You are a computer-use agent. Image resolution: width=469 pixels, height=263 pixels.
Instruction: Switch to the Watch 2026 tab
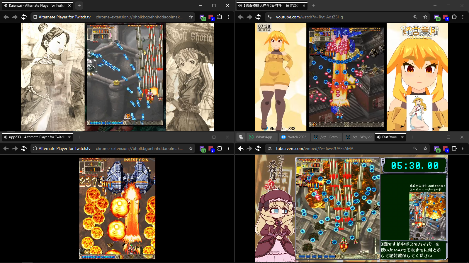(294, 137)
